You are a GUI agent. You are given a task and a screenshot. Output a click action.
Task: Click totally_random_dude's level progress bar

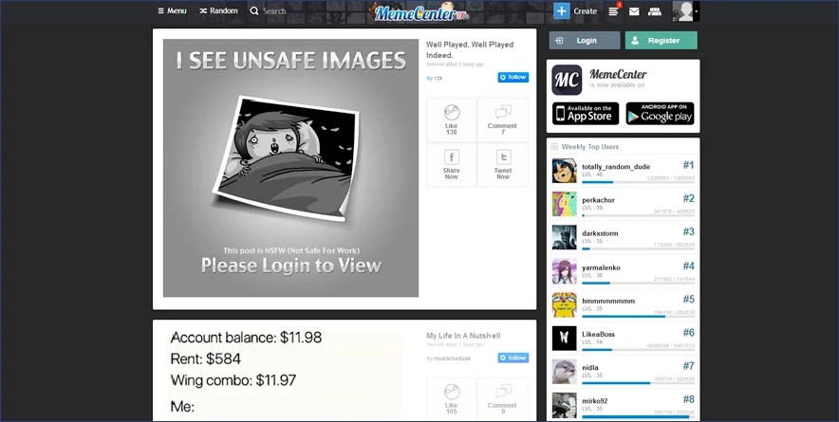pos(638,182)
